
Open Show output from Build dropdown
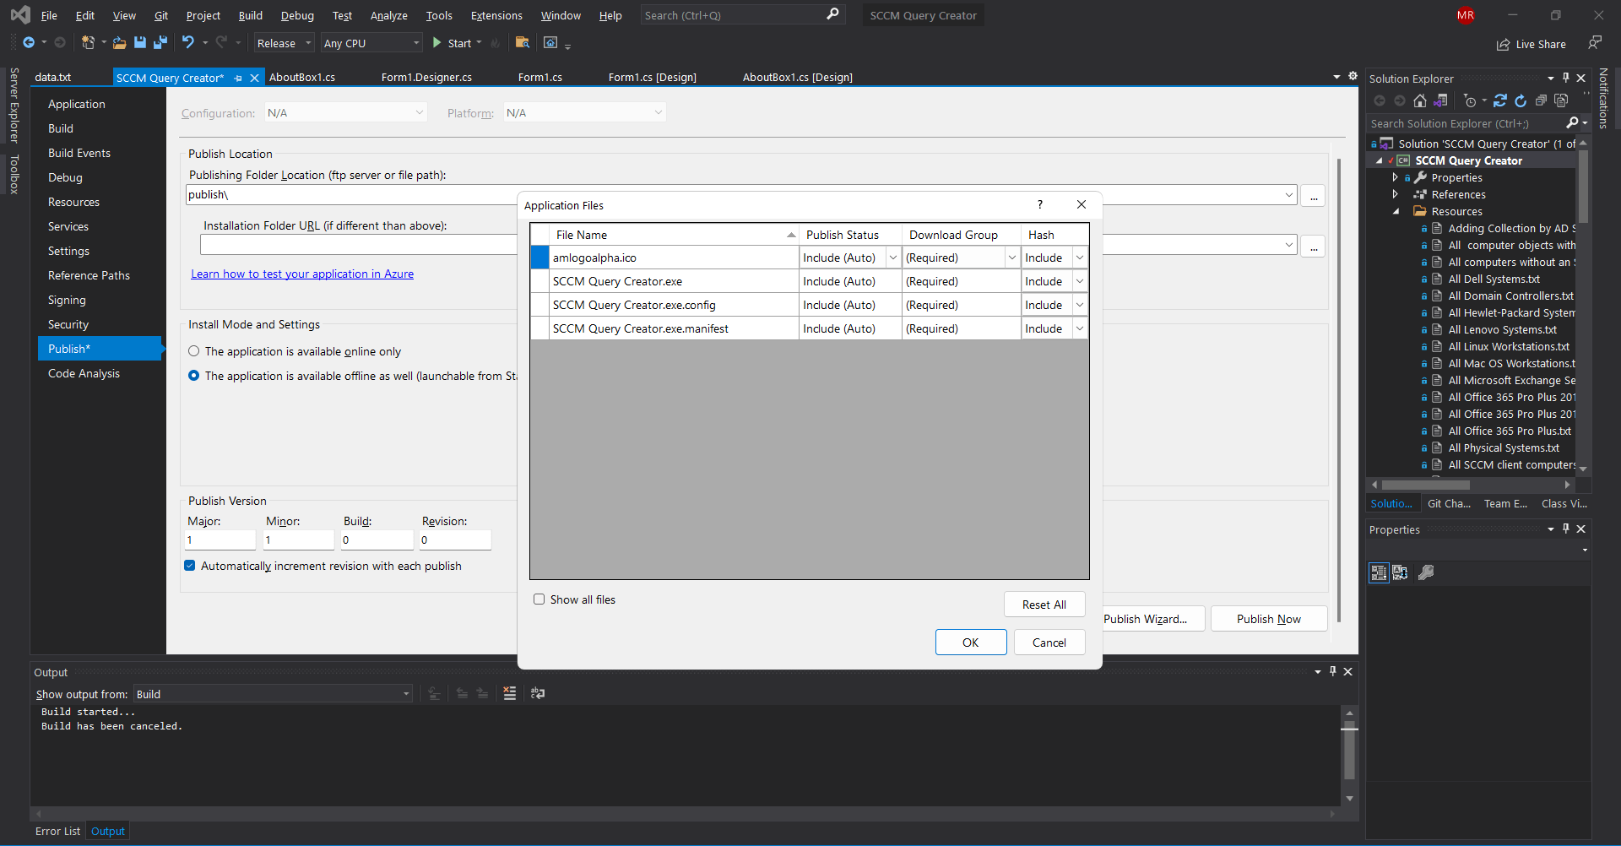[273, 694]
